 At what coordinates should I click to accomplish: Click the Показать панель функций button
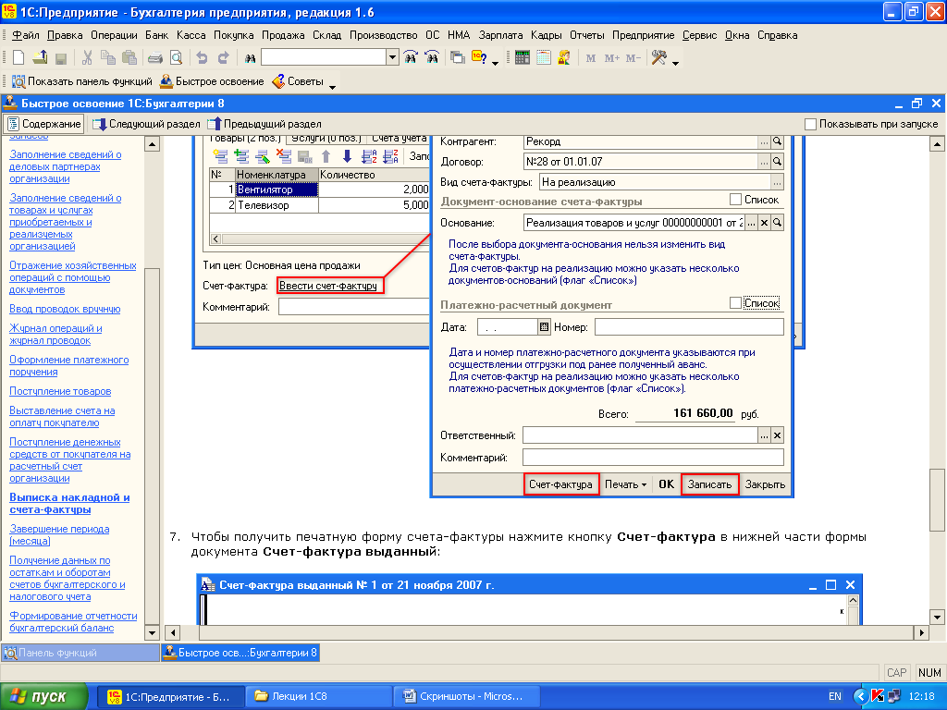coord(82,81)
